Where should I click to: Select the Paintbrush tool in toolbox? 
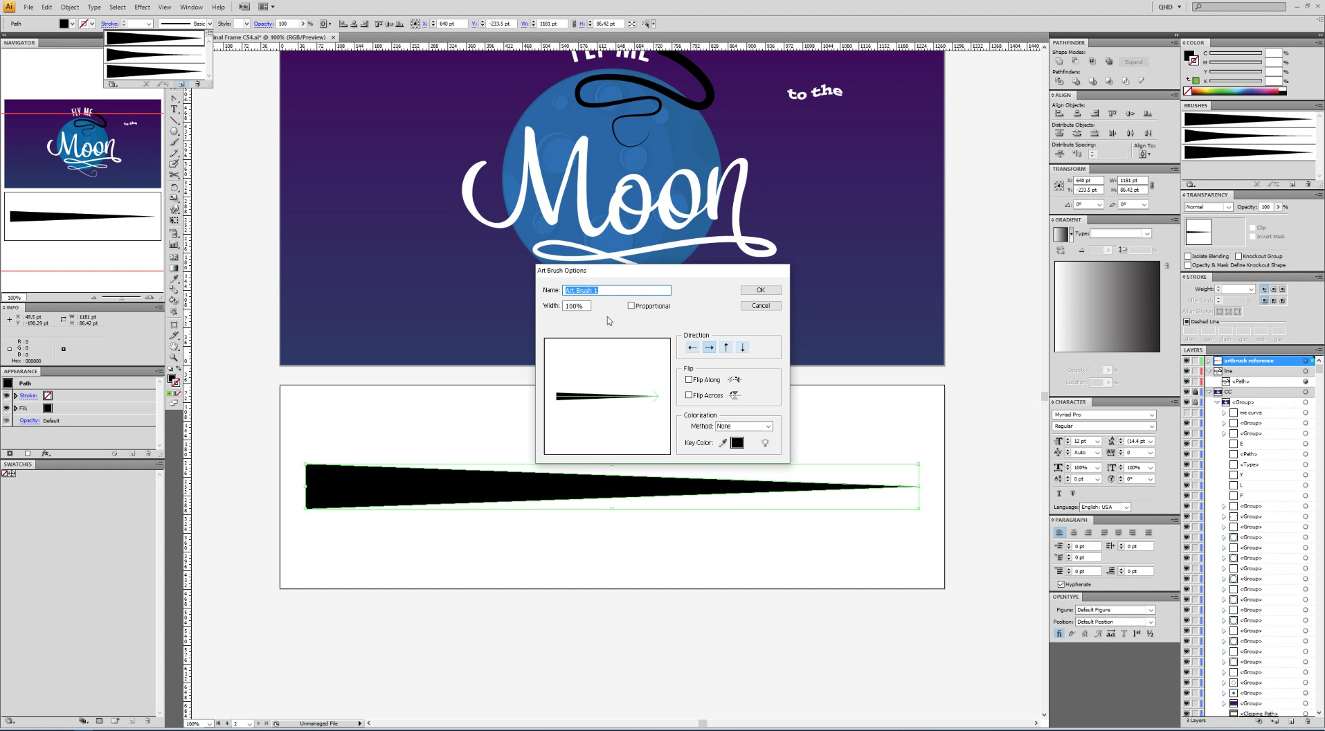(174, 143)
